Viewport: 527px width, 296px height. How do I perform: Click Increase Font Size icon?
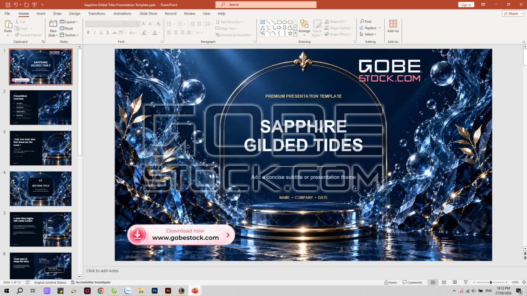click(x=144, y=24)
